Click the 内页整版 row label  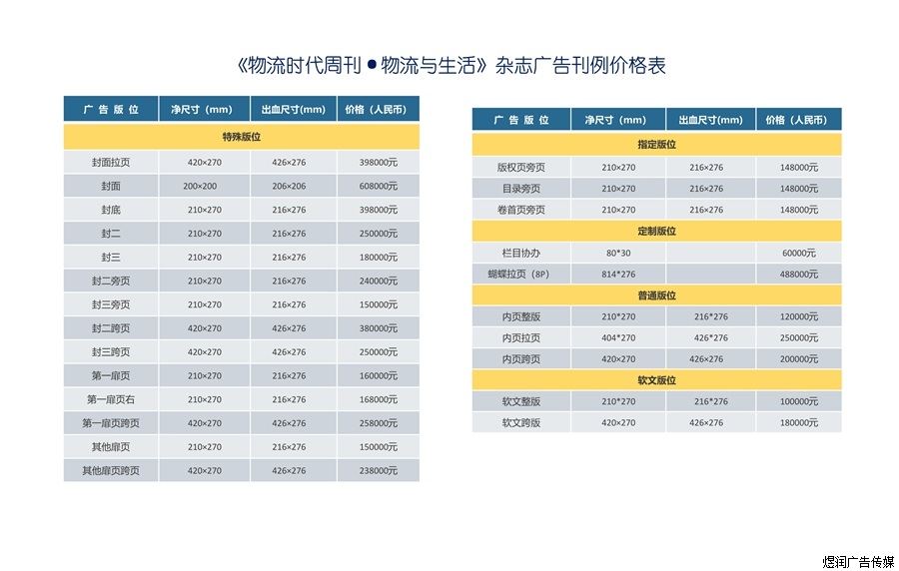click(x=521, y=316)
